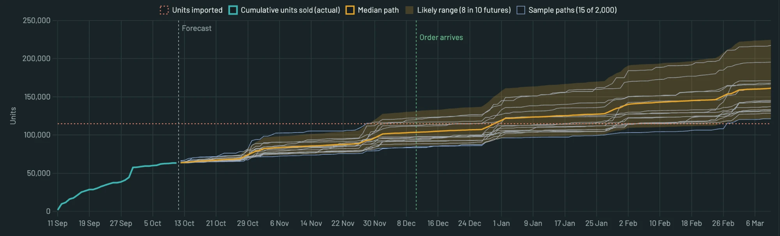Image resolution: width=780 pixels, height=236 pixels.
Task: Click the '29 Oct' x-axis label
Action: 248,224
